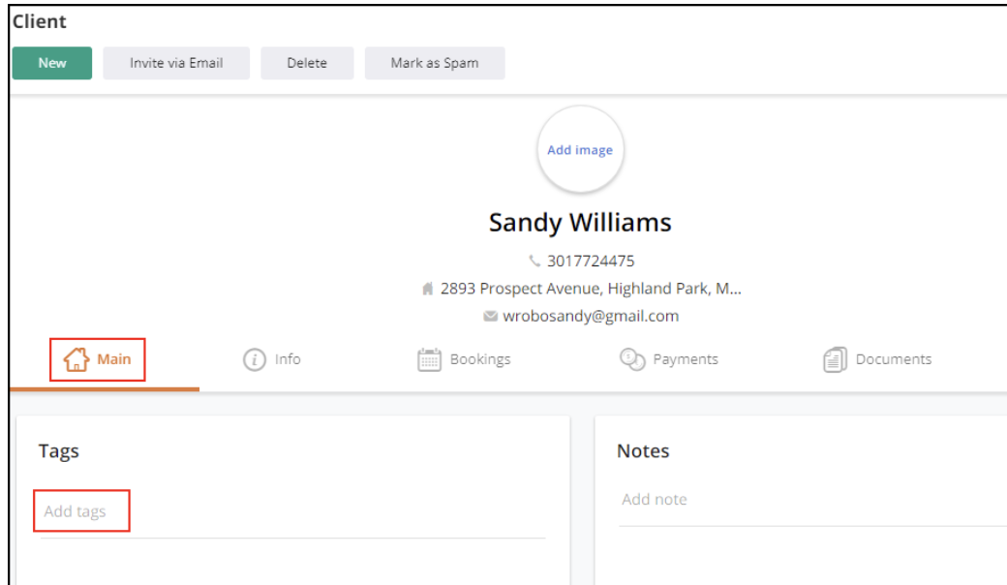Click Add image on the avatar

click(580, 149)
